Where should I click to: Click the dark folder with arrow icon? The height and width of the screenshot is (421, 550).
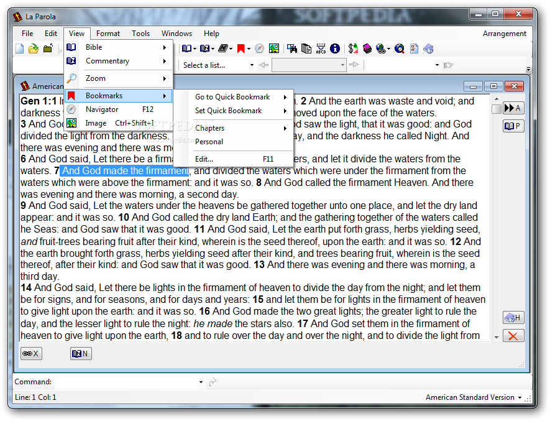48,49
